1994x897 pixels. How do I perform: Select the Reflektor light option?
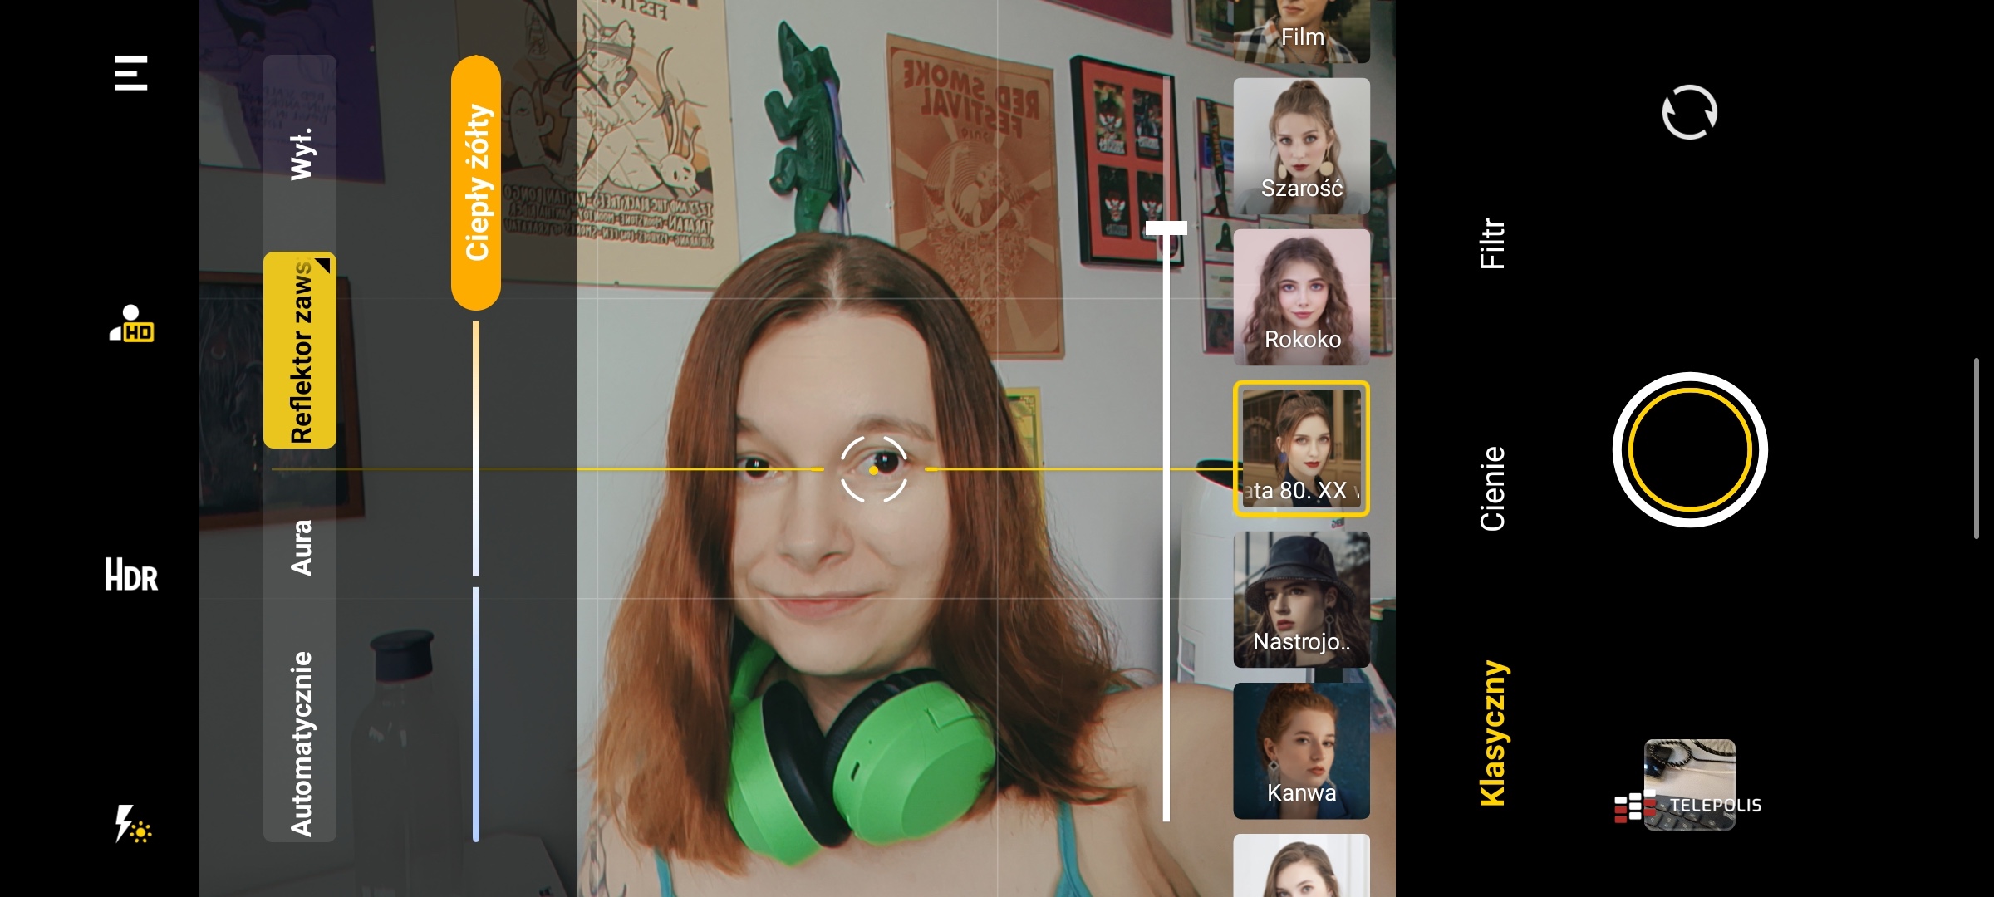coord(299,350)
